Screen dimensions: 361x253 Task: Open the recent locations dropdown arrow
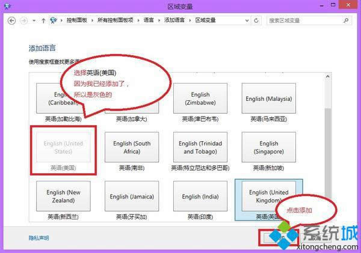[x=34, y=20]
